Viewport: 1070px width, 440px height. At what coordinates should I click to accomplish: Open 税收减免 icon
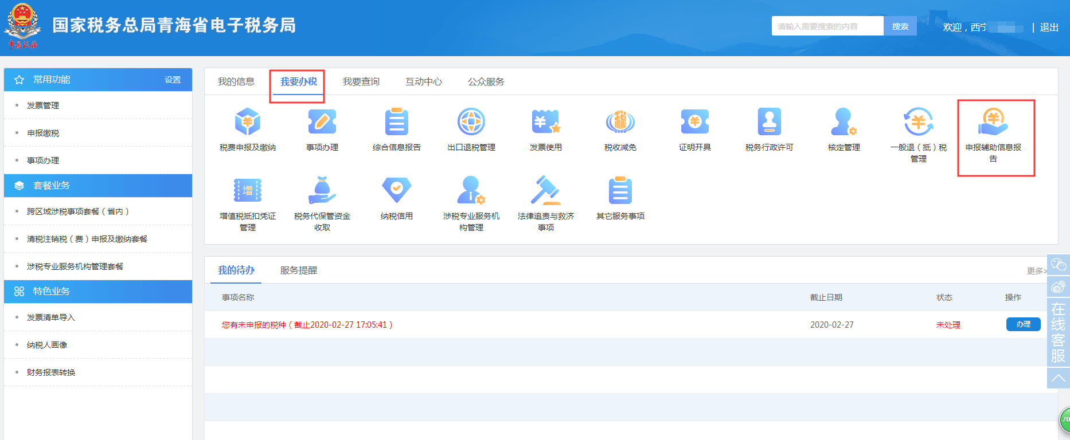(620, 121)
